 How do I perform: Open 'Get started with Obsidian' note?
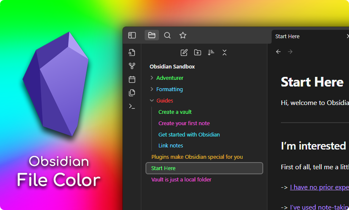click(x=189, y=135)
